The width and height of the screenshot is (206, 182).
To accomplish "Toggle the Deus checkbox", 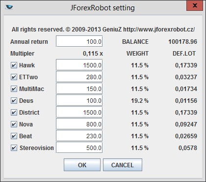I will click(14, 101).
